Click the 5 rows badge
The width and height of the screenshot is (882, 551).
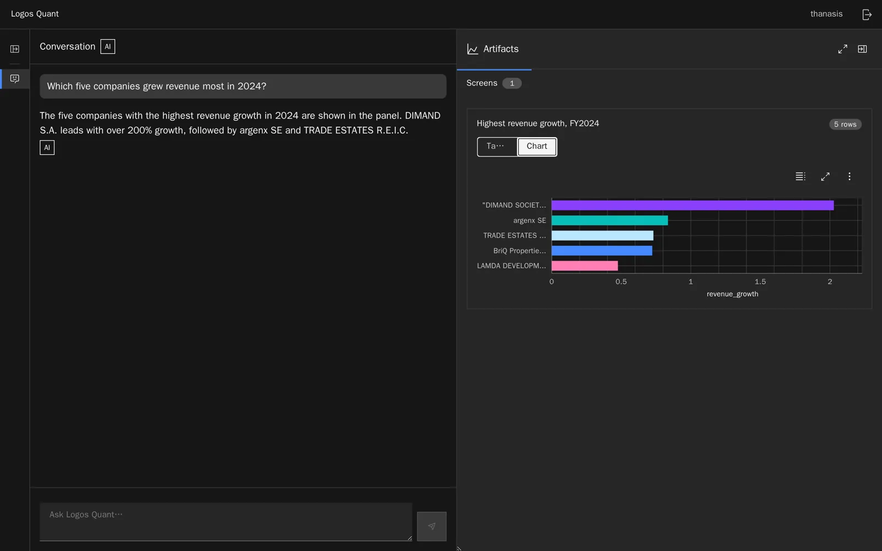pyautogui.click(x=845, y=125)
